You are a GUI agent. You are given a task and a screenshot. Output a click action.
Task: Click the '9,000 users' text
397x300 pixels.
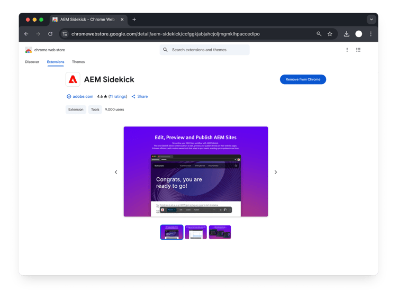(x=114, y=110)
